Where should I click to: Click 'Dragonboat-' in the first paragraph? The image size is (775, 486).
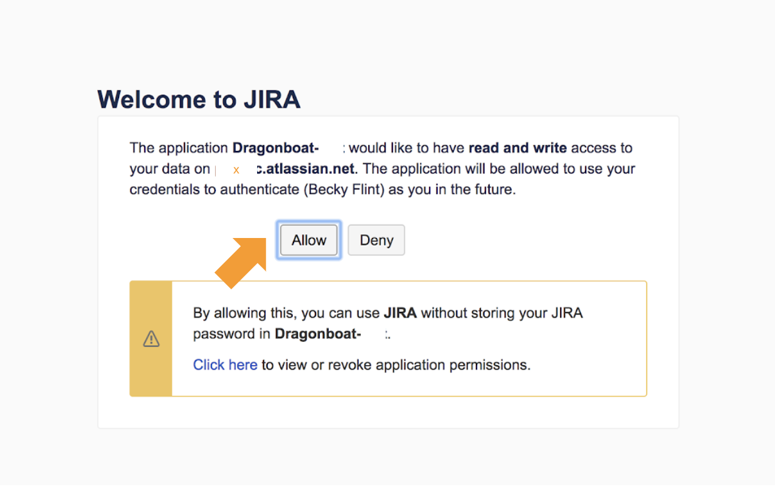(x=276, y=148)
